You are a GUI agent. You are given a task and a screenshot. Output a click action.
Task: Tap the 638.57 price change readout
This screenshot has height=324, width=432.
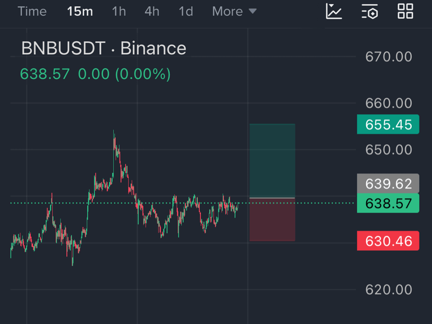tap(95, 74)
